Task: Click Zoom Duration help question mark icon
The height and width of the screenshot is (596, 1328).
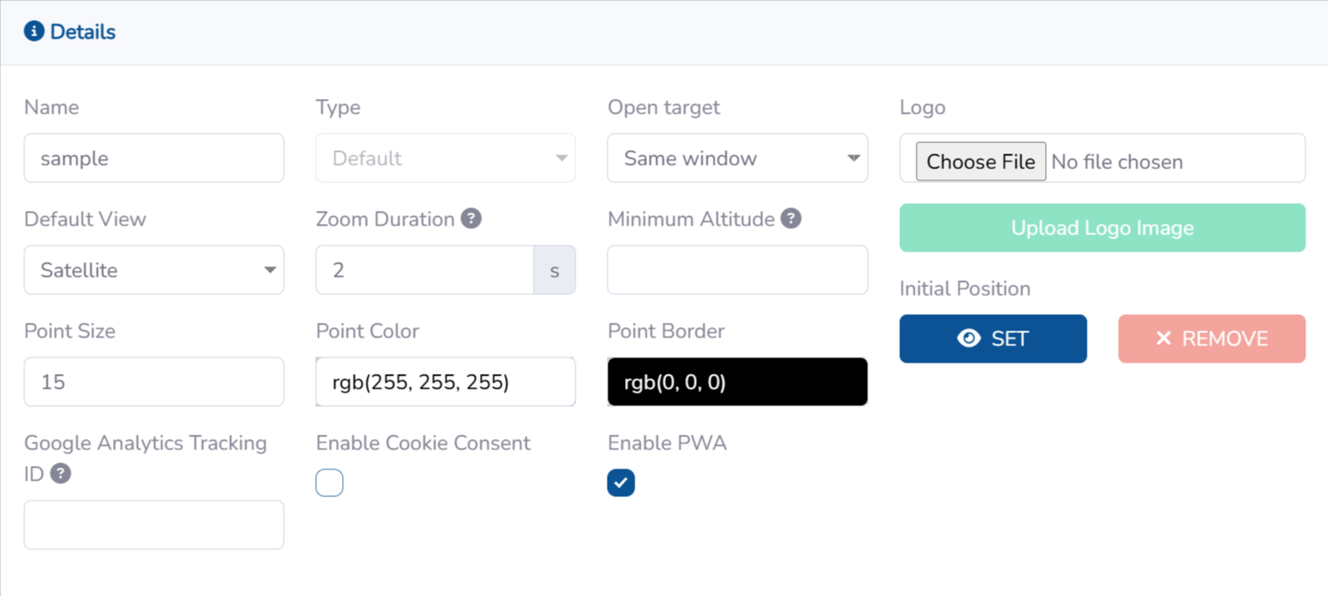Action: [471, 219]
